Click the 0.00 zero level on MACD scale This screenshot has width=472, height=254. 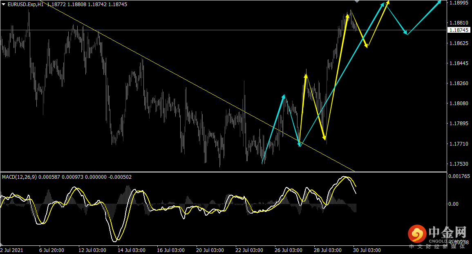[x=453, y=204]
